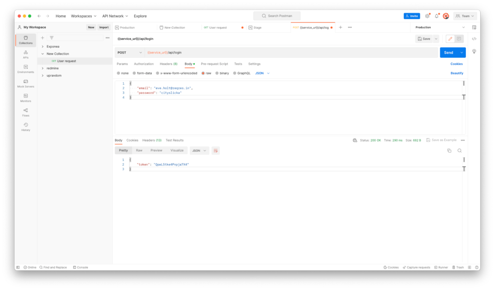Open the Runner from the status bar
Screen dimensions: 495x290
coord(441,267)
